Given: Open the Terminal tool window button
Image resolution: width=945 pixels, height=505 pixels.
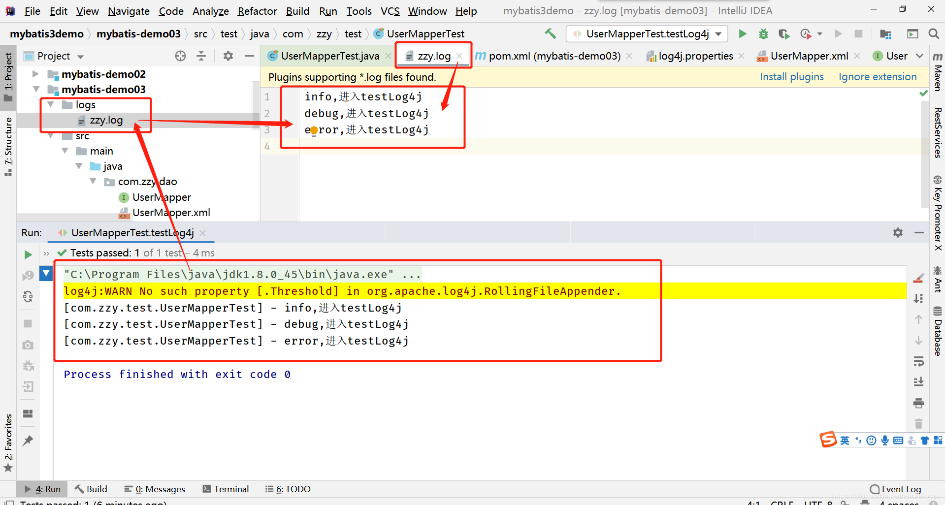Looking at the screenshot, I should [226, 489].
